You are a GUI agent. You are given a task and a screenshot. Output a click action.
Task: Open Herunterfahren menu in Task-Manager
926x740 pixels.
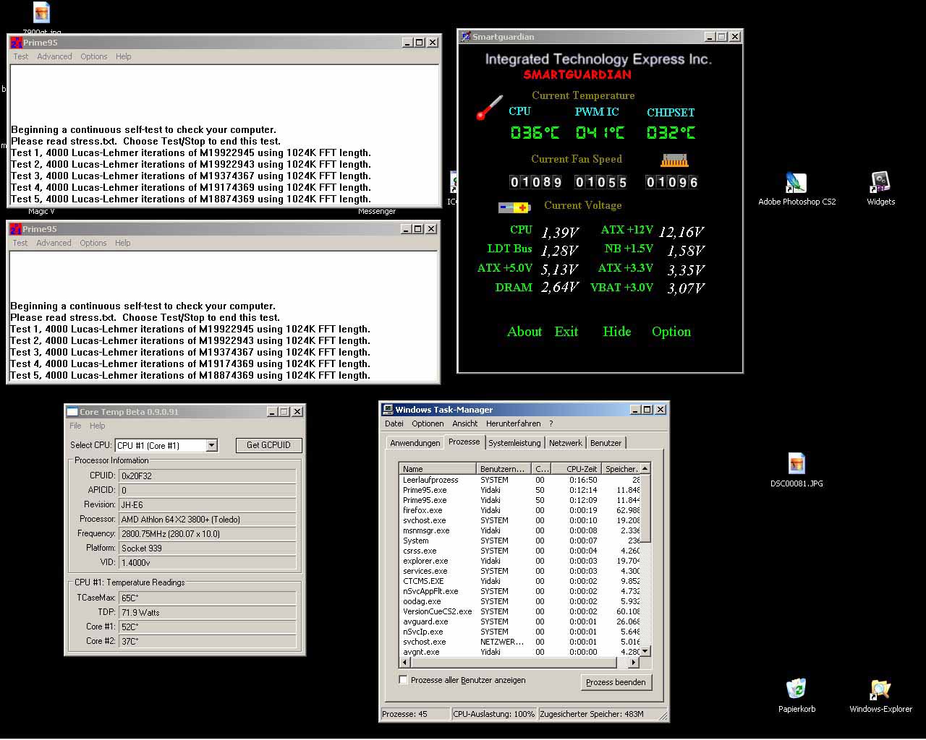click(514, 423)
